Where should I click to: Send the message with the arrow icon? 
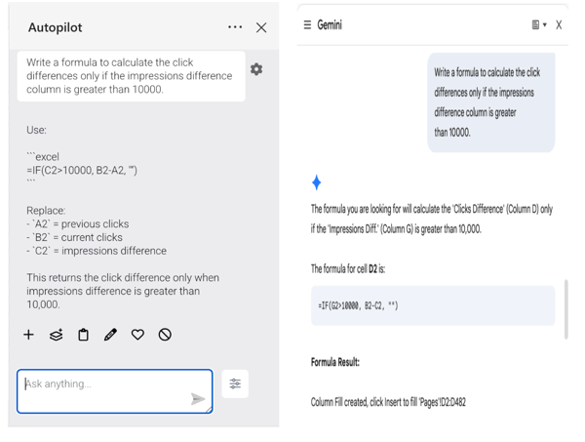(198, 399)
